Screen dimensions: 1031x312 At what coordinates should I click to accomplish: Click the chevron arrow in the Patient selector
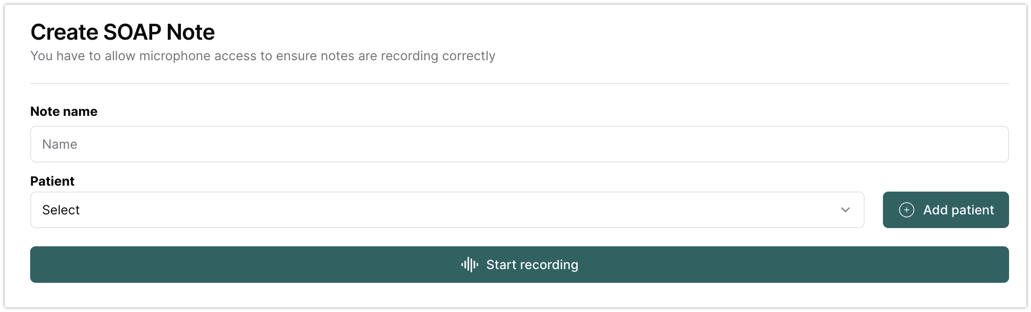(x=846, y=210)
